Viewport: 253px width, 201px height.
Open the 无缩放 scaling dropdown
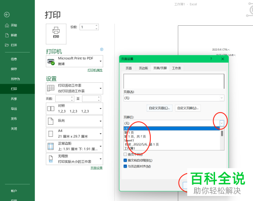coord(101,159)
